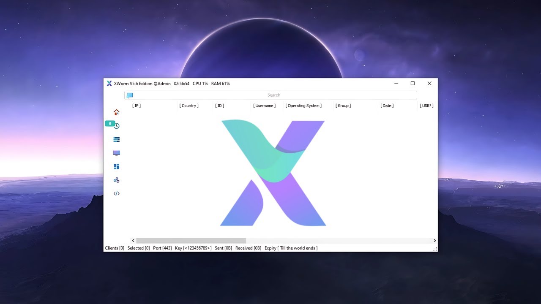The height and width of the screenshot is (304, 541).
Task: Click the horizontal scrollbar left arrow
Action: coord(133,241)
